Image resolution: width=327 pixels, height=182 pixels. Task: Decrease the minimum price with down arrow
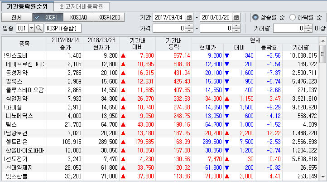click(x=189, y=30)
